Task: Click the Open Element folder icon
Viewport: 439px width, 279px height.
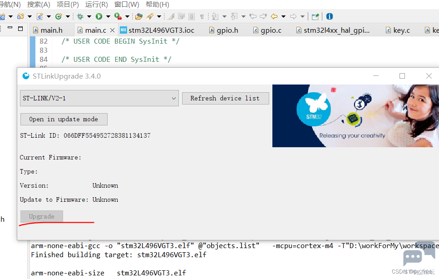Action: [x=138, y=16]
